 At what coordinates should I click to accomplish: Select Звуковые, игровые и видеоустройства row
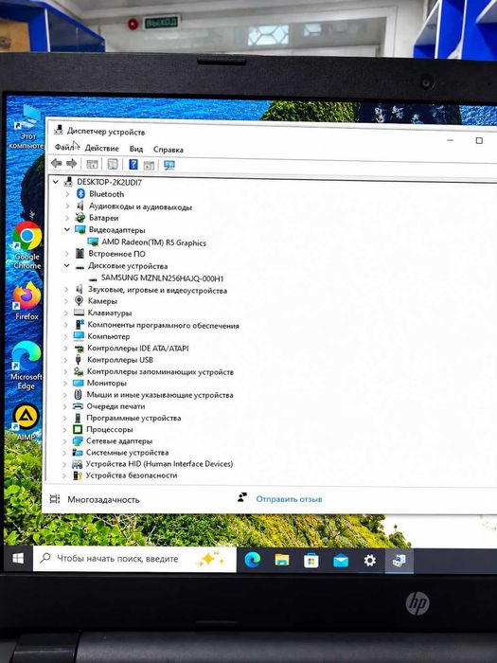coord(157,290)
